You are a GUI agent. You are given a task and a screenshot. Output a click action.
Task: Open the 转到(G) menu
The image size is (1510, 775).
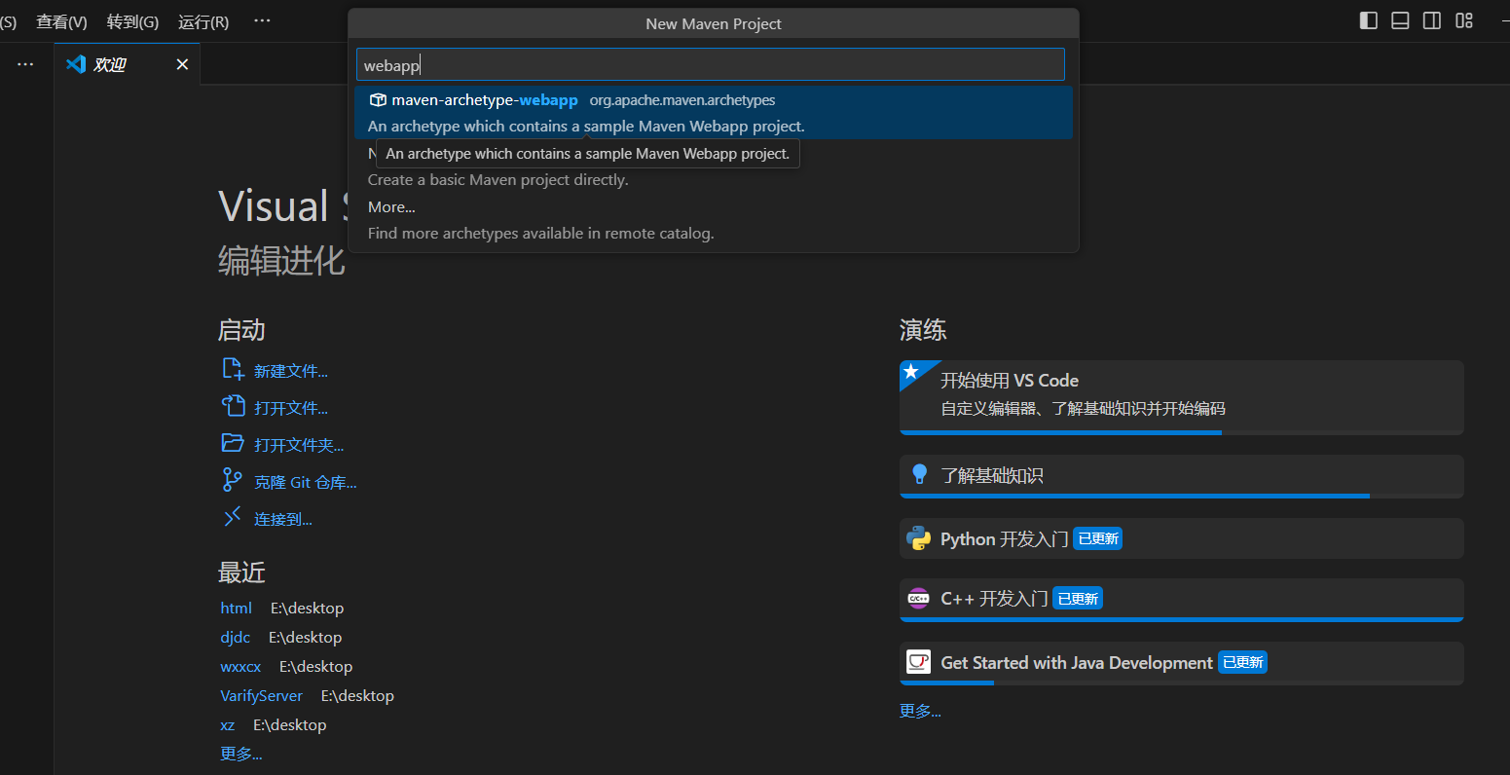(132, 21)
